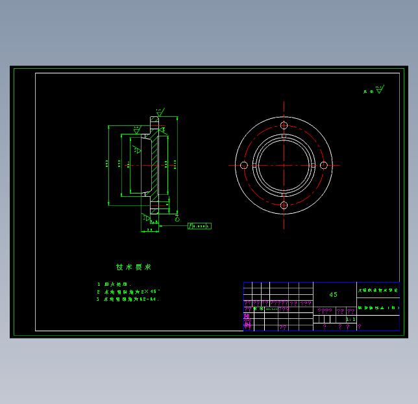Pick the 0.030 geometric tolerance frame

pyautogui.click(x=199, y=226)
